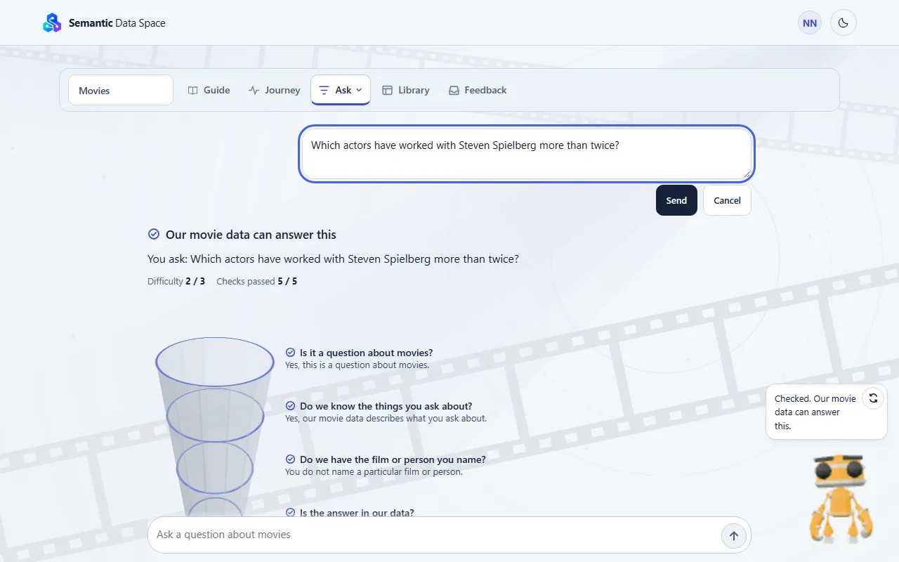Click the check icon beside 'Our movie data can answer this'
This screenshot has height=562, width=899.
[154, 234]
